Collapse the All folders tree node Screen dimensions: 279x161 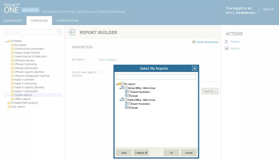(x=6, y=41)
